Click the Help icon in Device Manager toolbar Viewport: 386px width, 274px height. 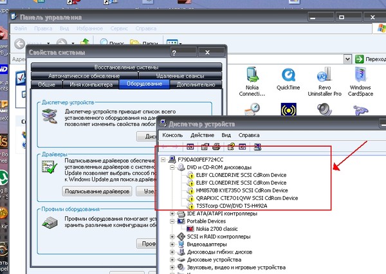coord(231,147)
